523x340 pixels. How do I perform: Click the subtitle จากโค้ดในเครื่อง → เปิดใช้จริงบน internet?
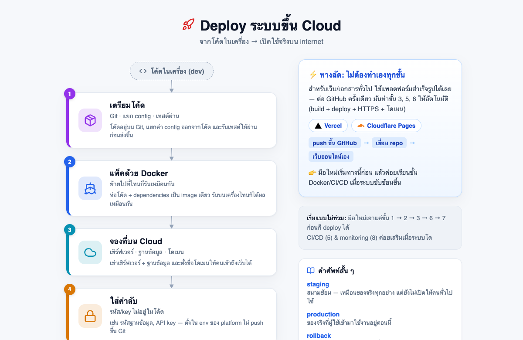point(261,42)
